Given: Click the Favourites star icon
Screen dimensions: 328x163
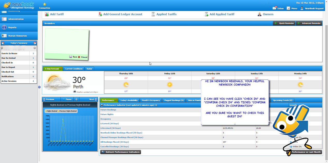Looking at the screenshot, I should point(45,4).
